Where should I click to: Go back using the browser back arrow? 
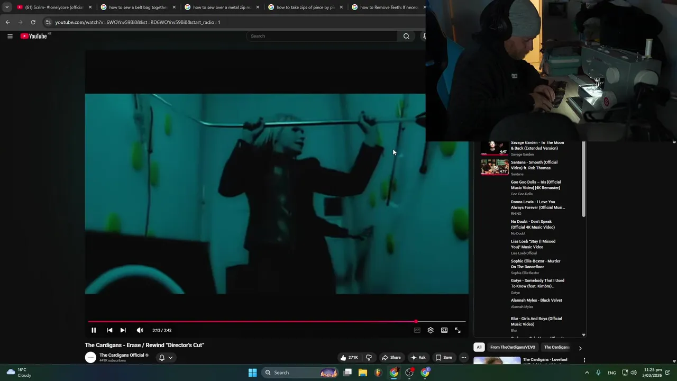point(7,22)
